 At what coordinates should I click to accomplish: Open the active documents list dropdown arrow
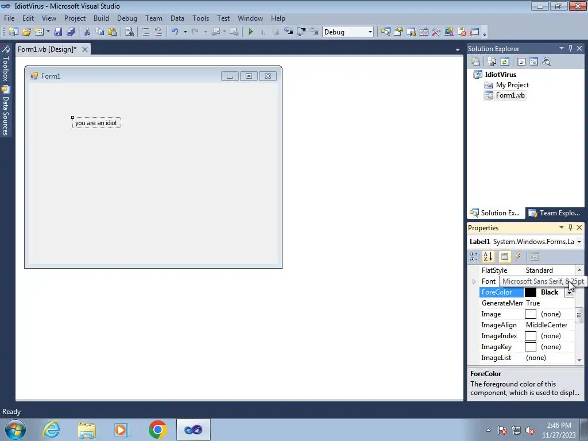pos(458,49)
